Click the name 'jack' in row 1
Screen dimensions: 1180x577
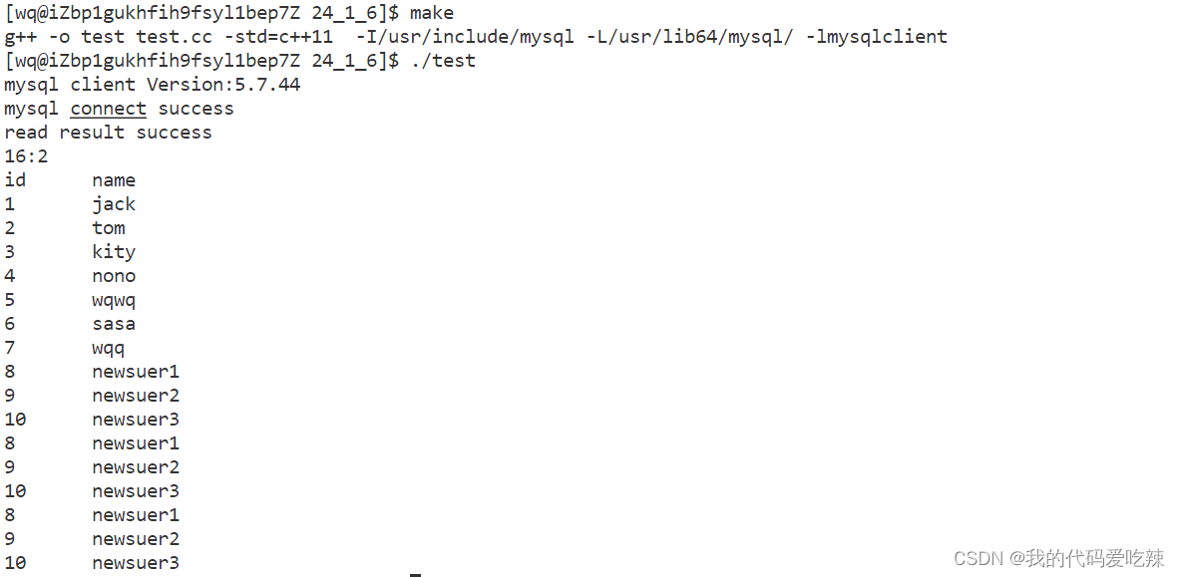tap(114, 204)
